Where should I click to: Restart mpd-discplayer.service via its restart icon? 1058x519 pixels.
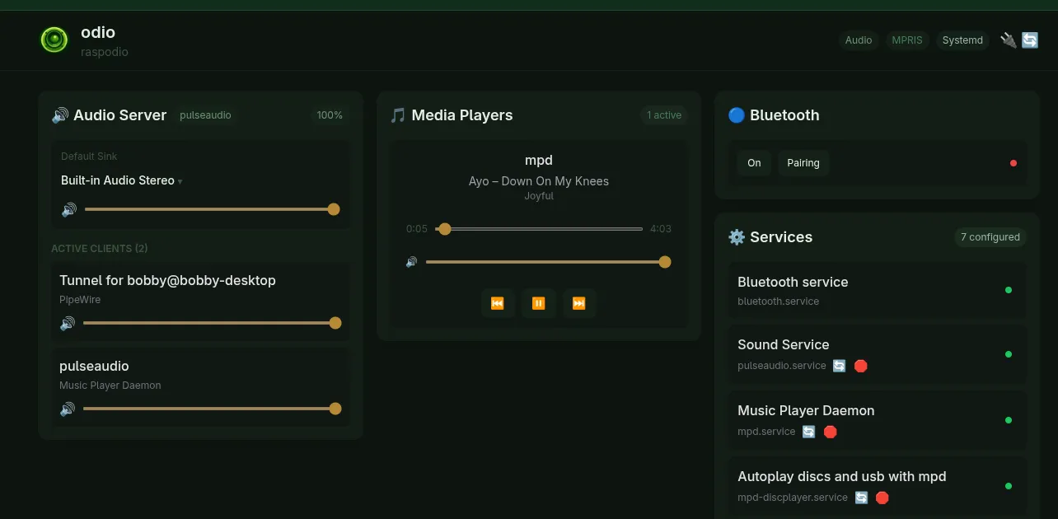pyautogui.click(x=861, y=498)
